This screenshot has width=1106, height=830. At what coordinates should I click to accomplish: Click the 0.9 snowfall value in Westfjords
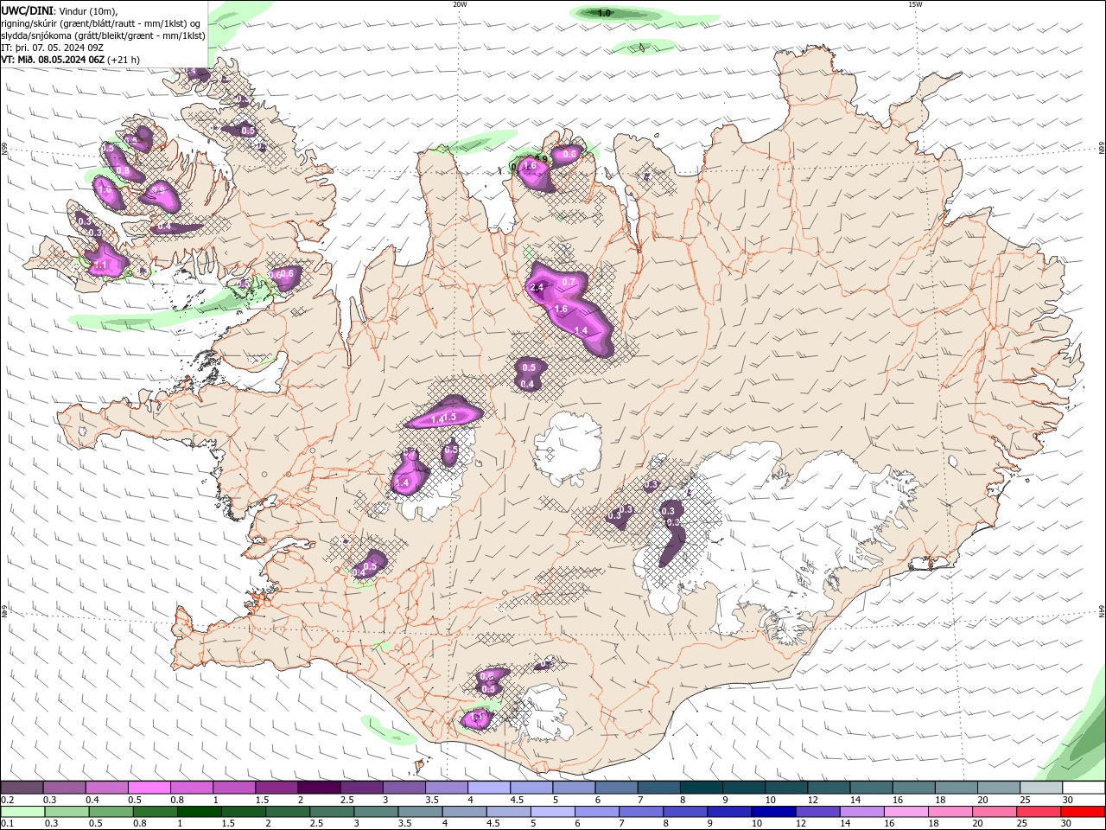click(159, 188)
